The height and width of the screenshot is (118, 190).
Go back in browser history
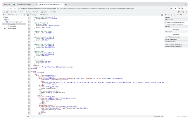click(x=4, y=8)
